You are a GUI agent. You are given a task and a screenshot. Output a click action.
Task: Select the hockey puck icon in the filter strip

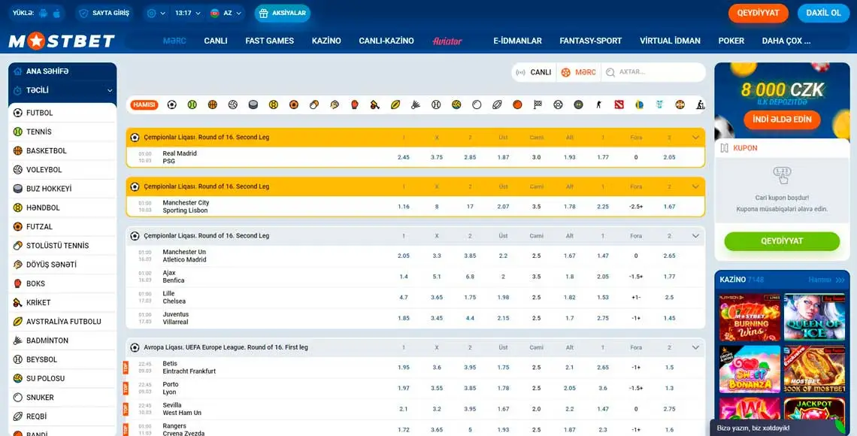click(253, 104)
